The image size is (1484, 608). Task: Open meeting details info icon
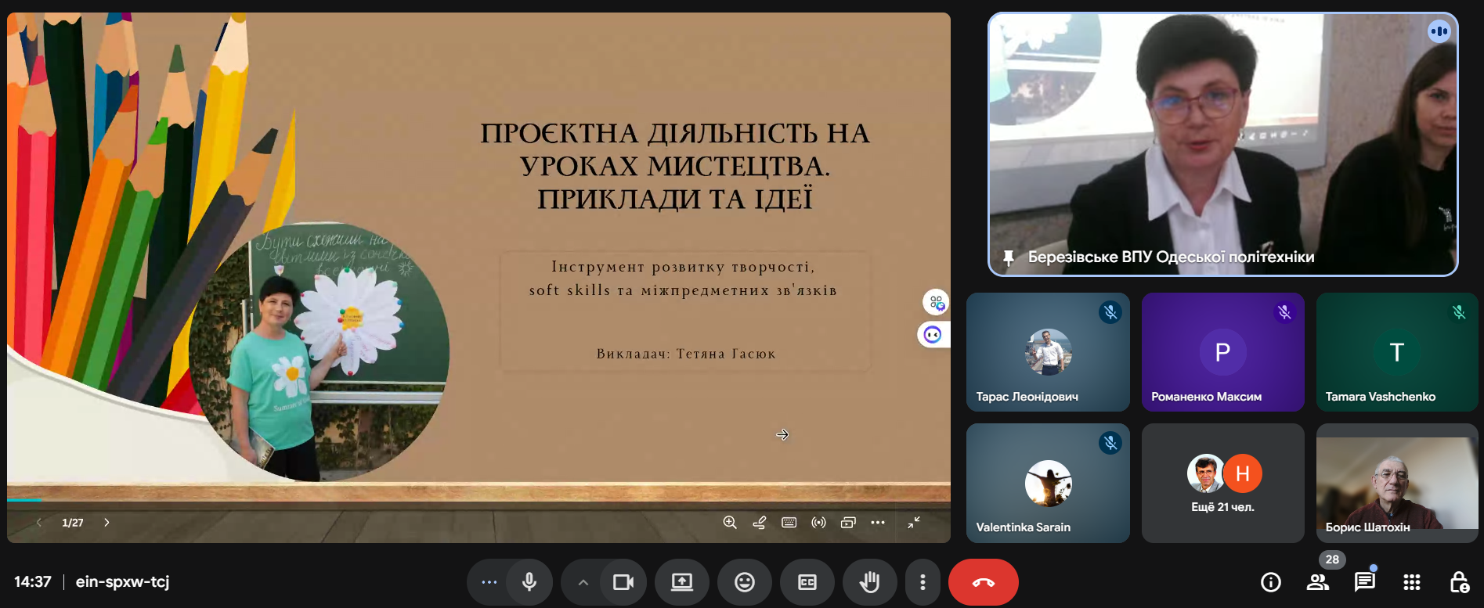point(1270,582)
